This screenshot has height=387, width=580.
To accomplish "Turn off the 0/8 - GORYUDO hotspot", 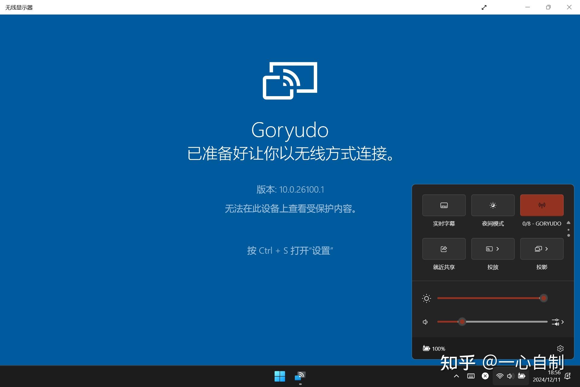I will (541, 205).
